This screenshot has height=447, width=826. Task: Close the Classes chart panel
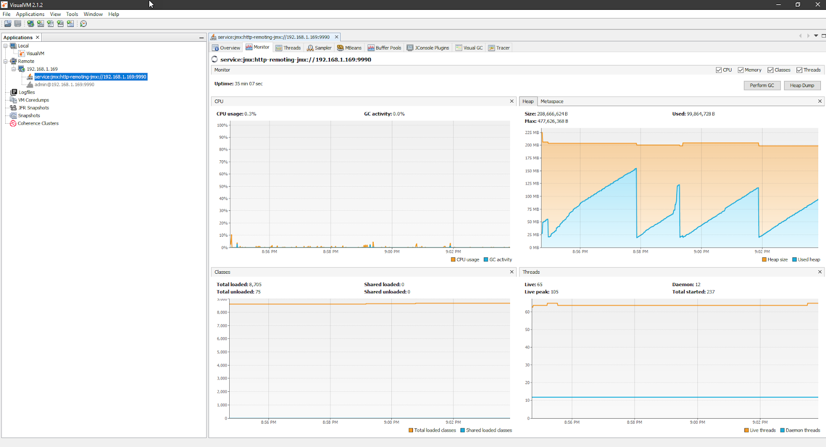[512, 272]
